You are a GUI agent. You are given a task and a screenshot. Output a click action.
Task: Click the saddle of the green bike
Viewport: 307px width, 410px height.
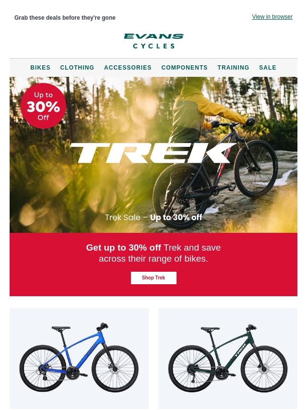(x=210, y=327)
